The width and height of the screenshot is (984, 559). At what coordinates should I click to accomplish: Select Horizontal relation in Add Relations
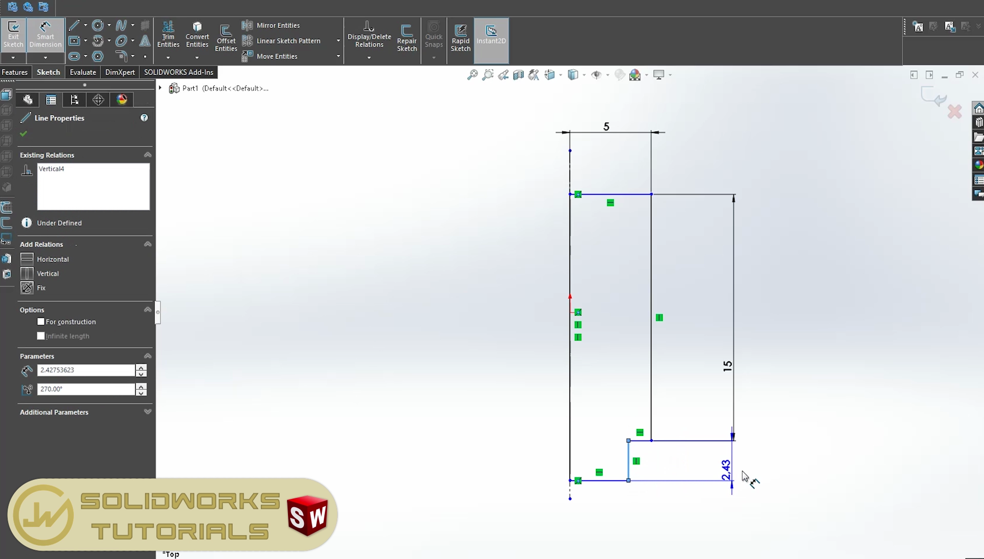point(53,259)
